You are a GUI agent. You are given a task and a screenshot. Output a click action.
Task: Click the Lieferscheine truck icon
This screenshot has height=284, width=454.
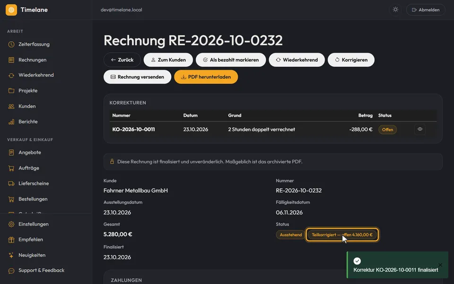pos(11,184)
